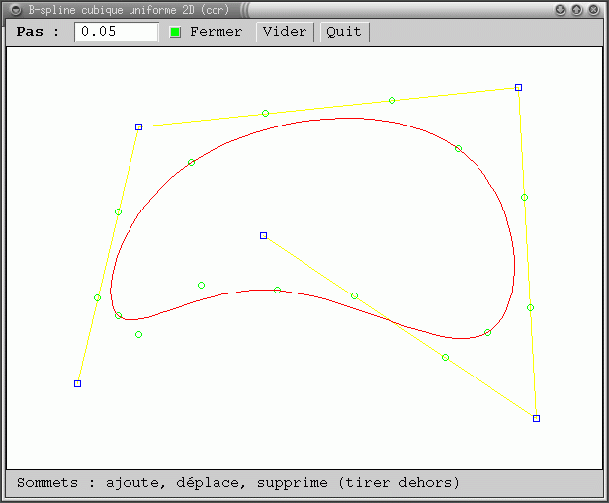This screenshot has width=609, height=503.
Task: Focus the Pas step input field
Action: [117, 32]
